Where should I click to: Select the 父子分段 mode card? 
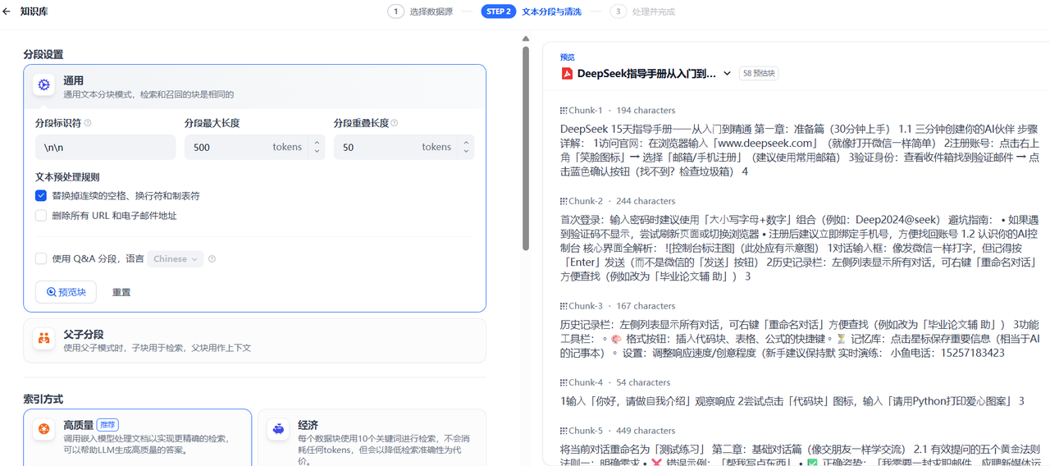254,340
